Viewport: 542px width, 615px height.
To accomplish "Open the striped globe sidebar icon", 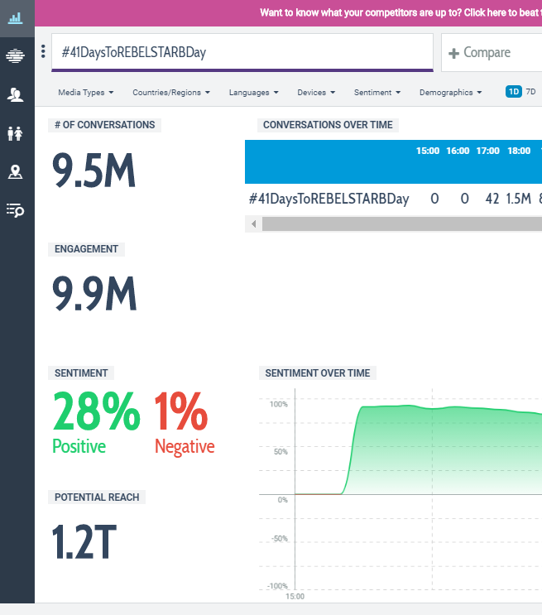I will click(15, 55).
